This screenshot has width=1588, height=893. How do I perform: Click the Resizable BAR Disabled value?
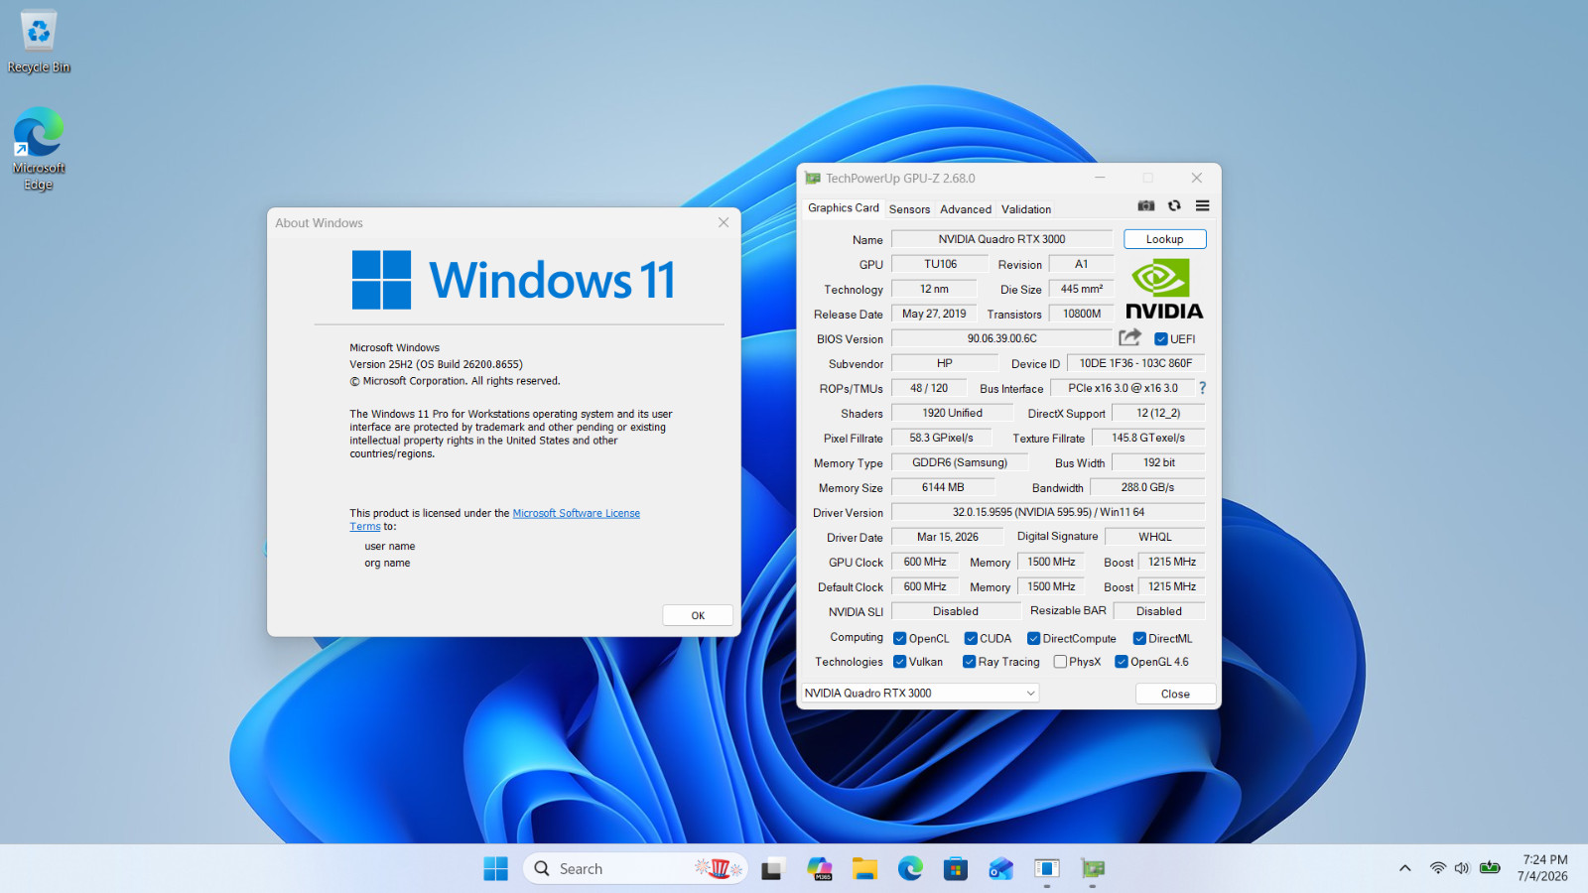coord(1159,611)
